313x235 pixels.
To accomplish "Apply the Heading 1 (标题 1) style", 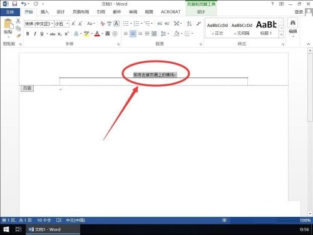I will pyautogui.click(x=266, y=29).
